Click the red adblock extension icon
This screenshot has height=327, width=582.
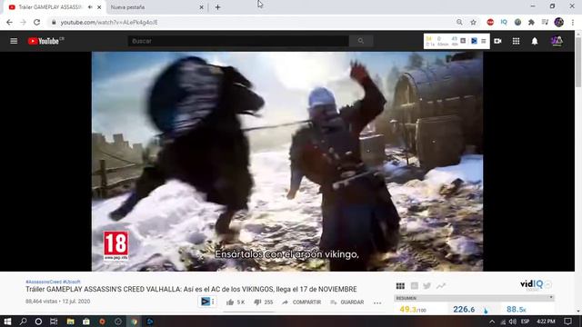coord(490,22)
